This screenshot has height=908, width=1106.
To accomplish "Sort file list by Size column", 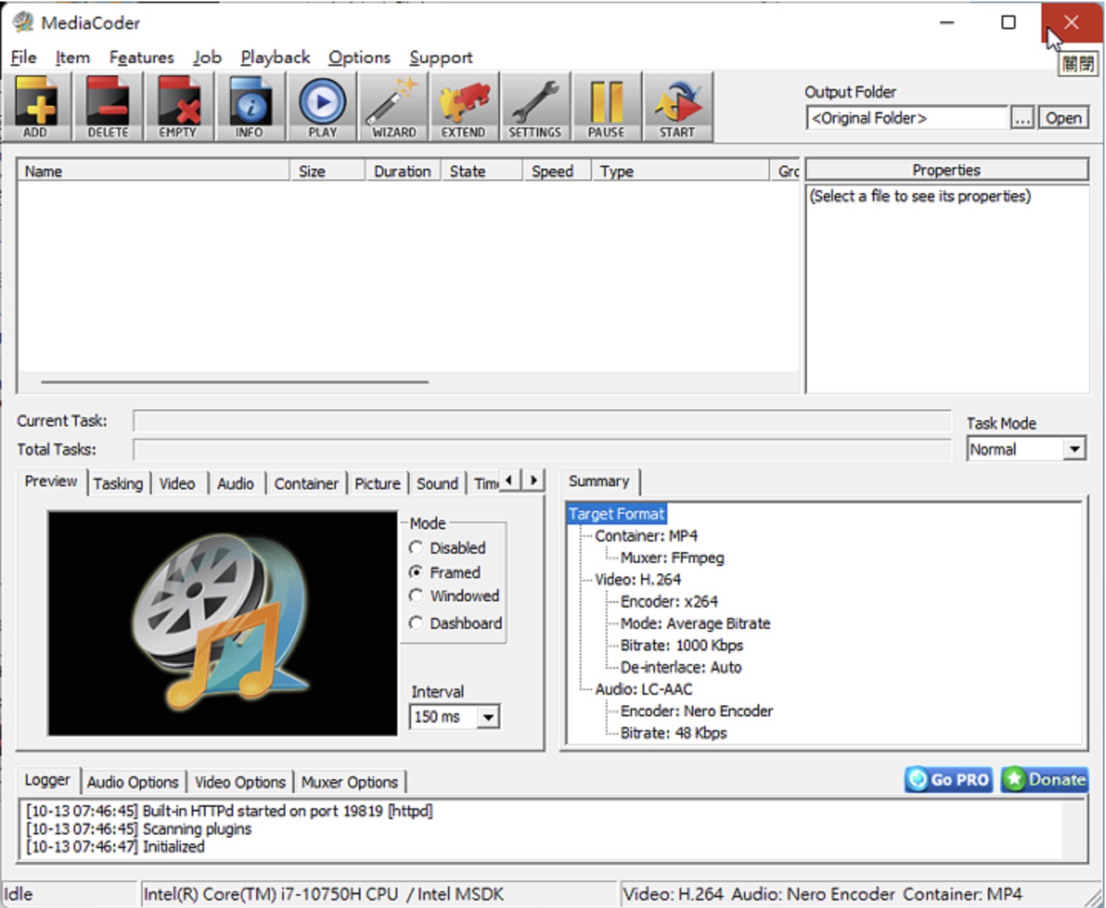I will coord(328,171).
